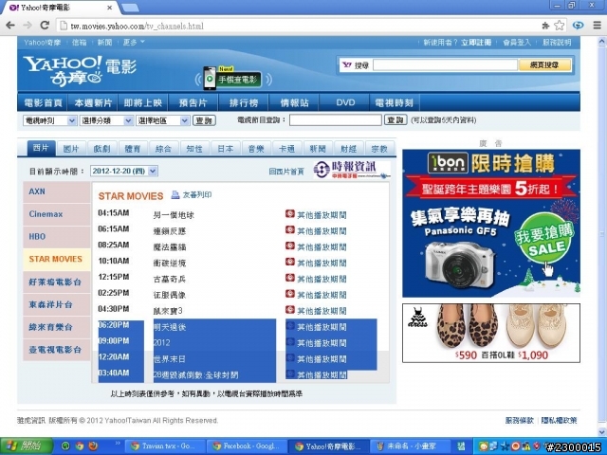Switch to the Travian taskbar window
Screen dimensions: 607x455
click(164, 446)
